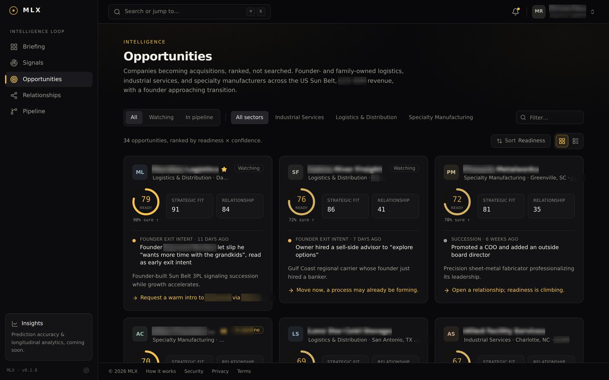The image size is (609, 380).
Task: Focus the Filter text field
Action: [x=550, y=118]
